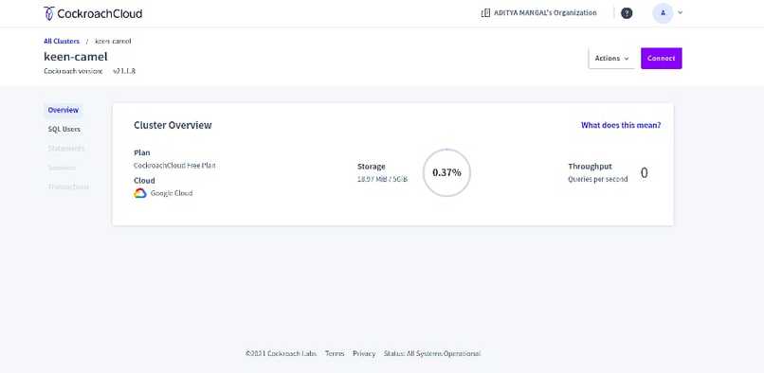Click keen-camel breadcrumb text
The image size is (764, 373).
pos(113,42)
